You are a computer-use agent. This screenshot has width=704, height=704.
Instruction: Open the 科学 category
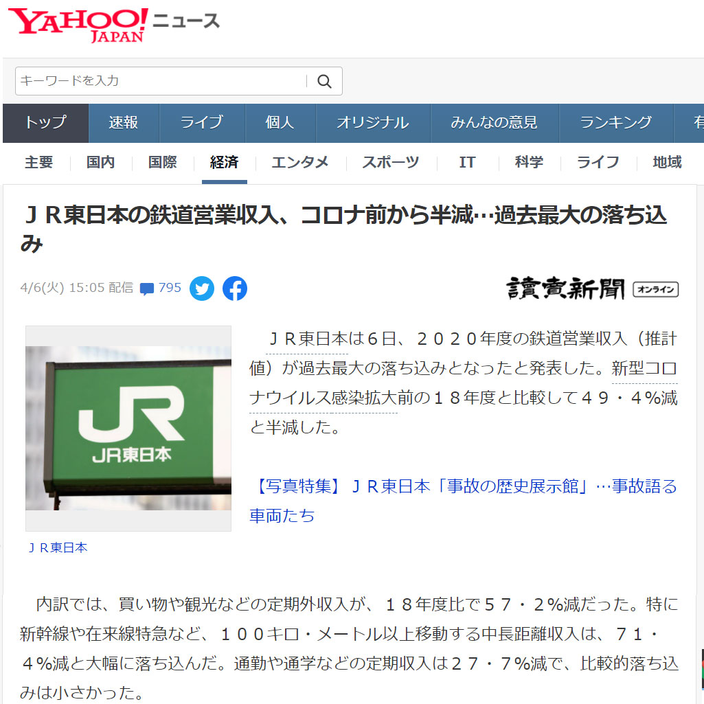(530, 163)
